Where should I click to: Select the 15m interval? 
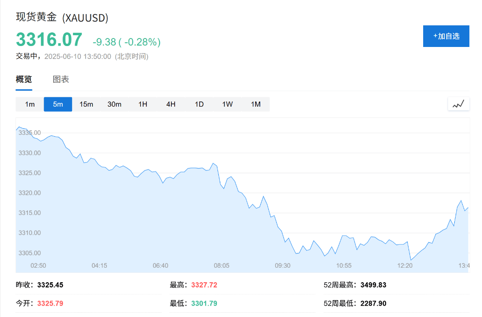(87, 104)
